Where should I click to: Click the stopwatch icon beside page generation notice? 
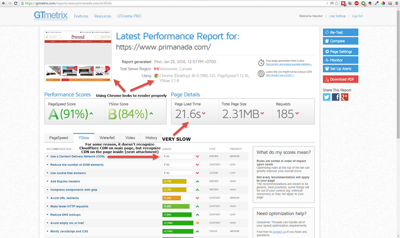[261, 62]
